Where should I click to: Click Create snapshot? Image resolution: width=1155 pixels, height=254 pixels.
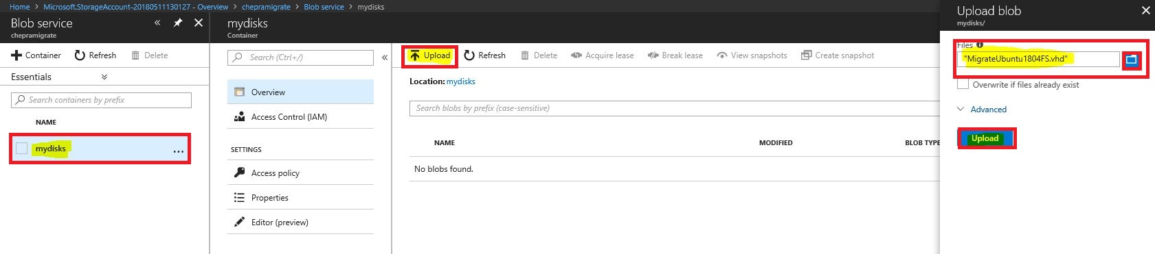click(x=838, y=55)
